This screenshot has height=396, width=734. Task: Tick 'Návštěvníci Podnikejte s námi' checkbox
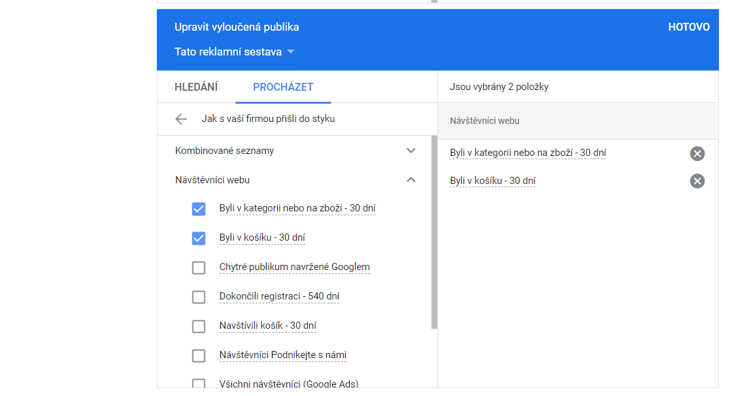[199, 356]
